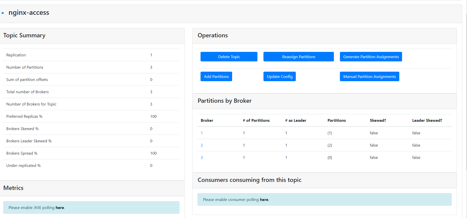Click the 'Skewed?' column header
467x218 pixels.
click(378, 121)
